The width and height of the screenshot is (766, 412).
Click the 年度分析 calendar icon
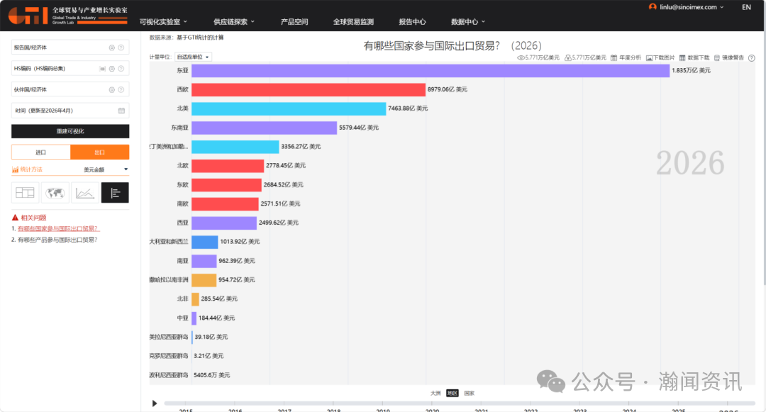point(614,57)
